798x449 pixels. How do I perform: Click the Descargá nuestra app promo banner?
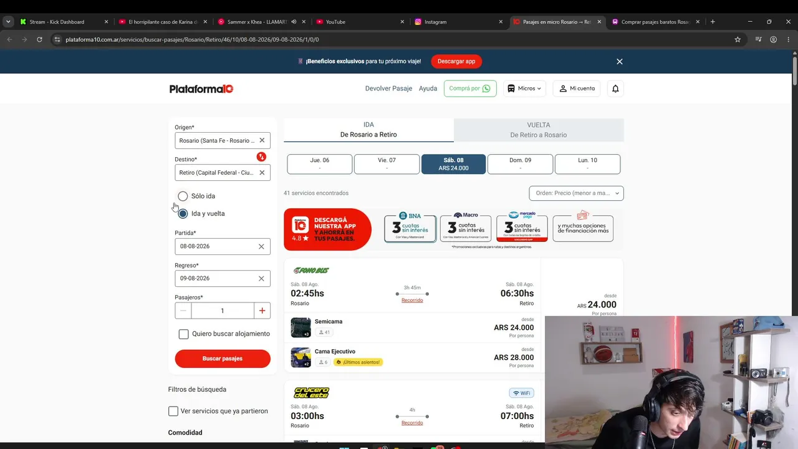point(327,229)
